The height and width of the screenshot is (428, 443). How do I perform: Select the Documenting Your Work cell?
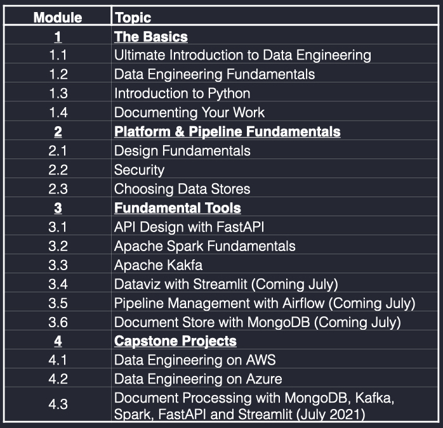click(275, 111)
